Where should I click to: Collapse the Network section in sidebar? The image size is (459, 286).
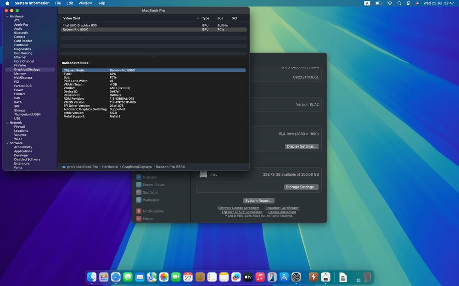pos(7,123)
